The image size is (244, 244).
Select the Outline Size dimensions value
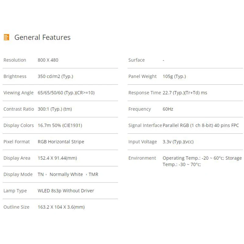(61, 207)
